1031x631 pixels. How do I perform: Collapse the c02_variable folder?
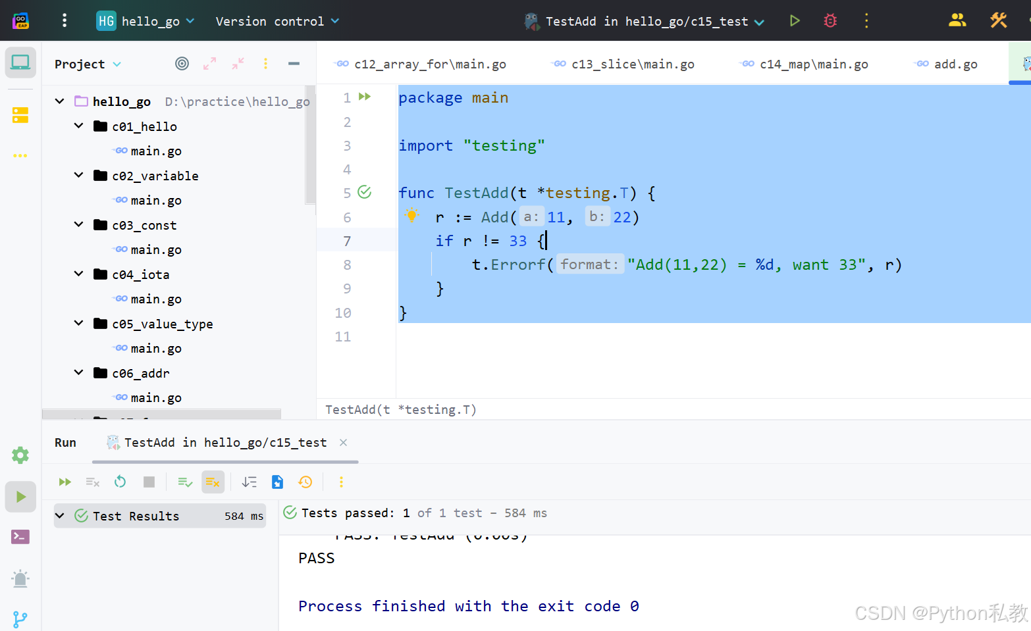click(x=79, y=175)
